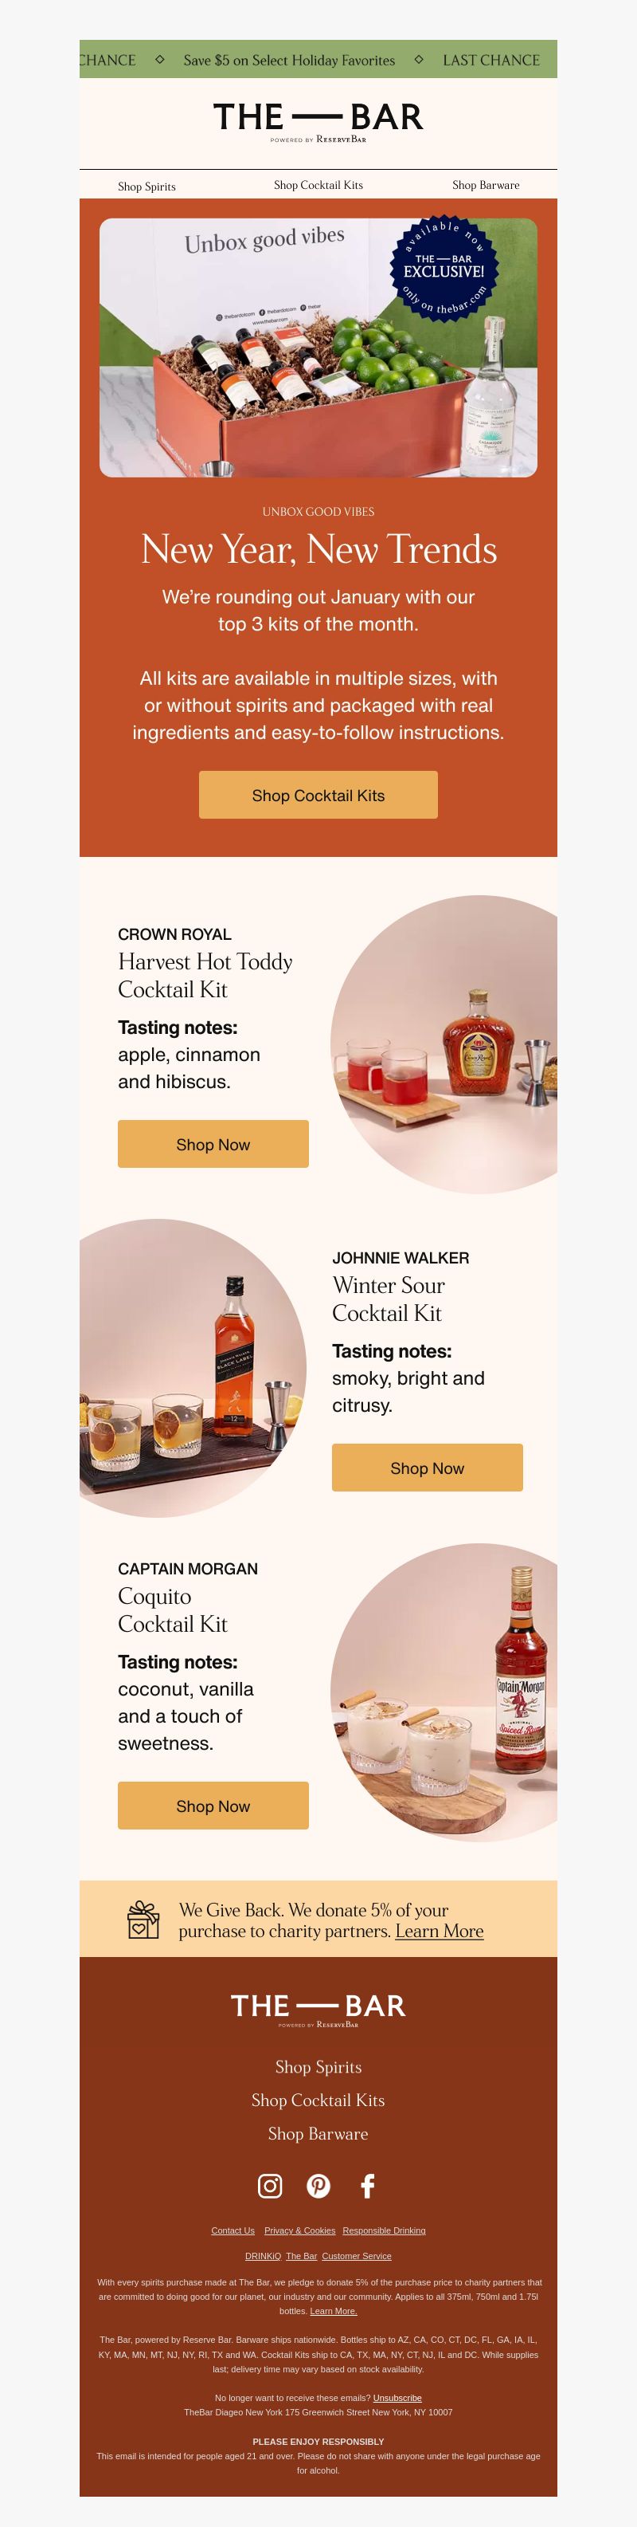Open the Contact Us footer link

click(x=233, y=2230)
